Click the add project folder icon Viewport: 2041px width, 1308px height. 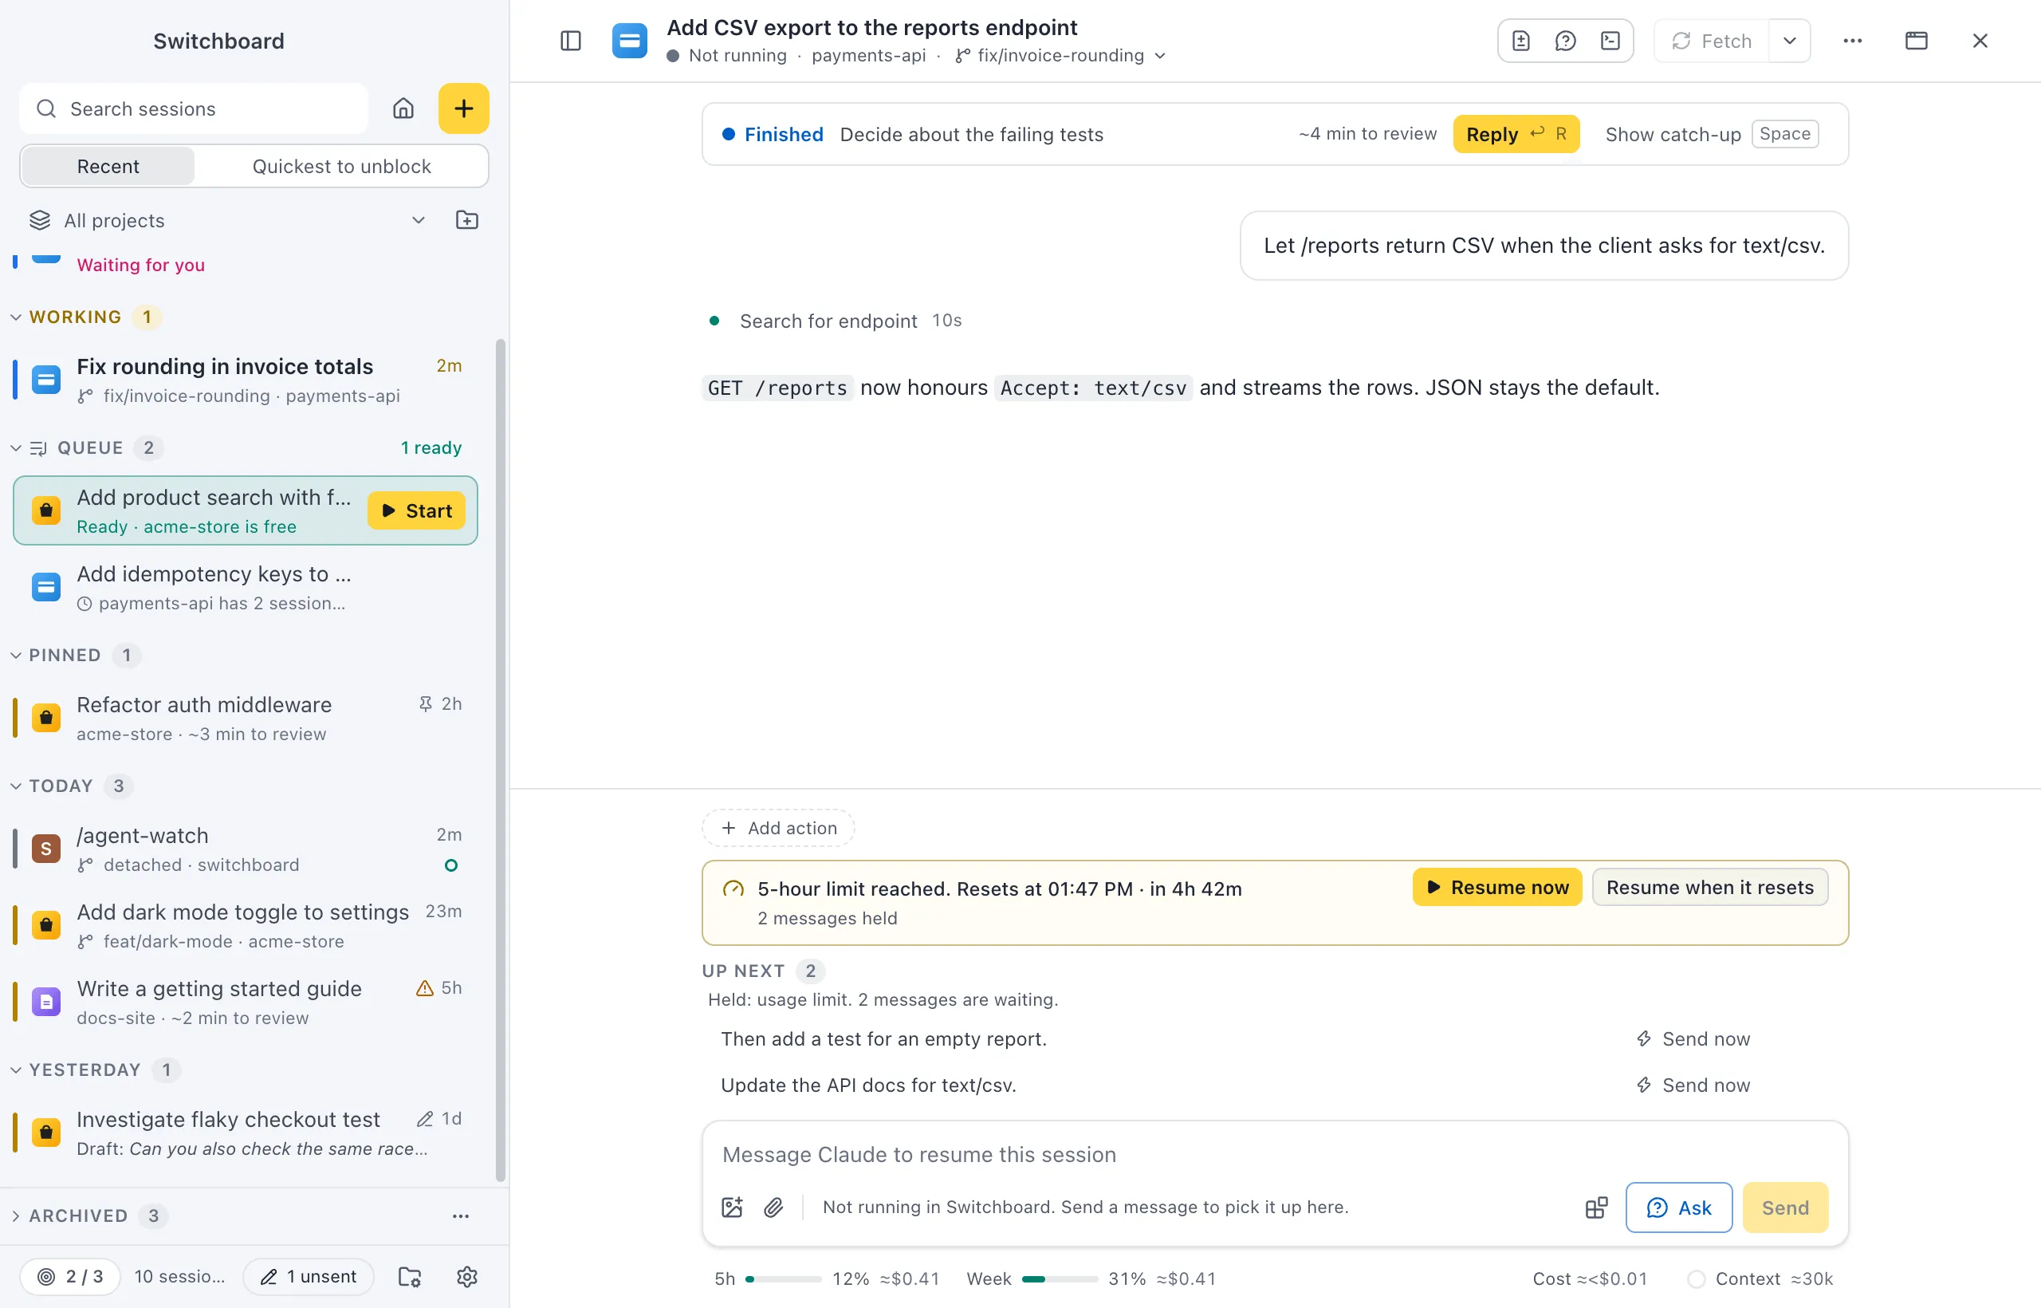pyautogui.click(x=467, y=221)
